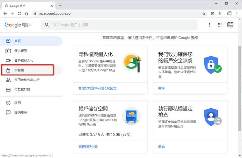Click the browser forward arrow
This screenshot has width=242, height=158.
(x=12, y=13)
